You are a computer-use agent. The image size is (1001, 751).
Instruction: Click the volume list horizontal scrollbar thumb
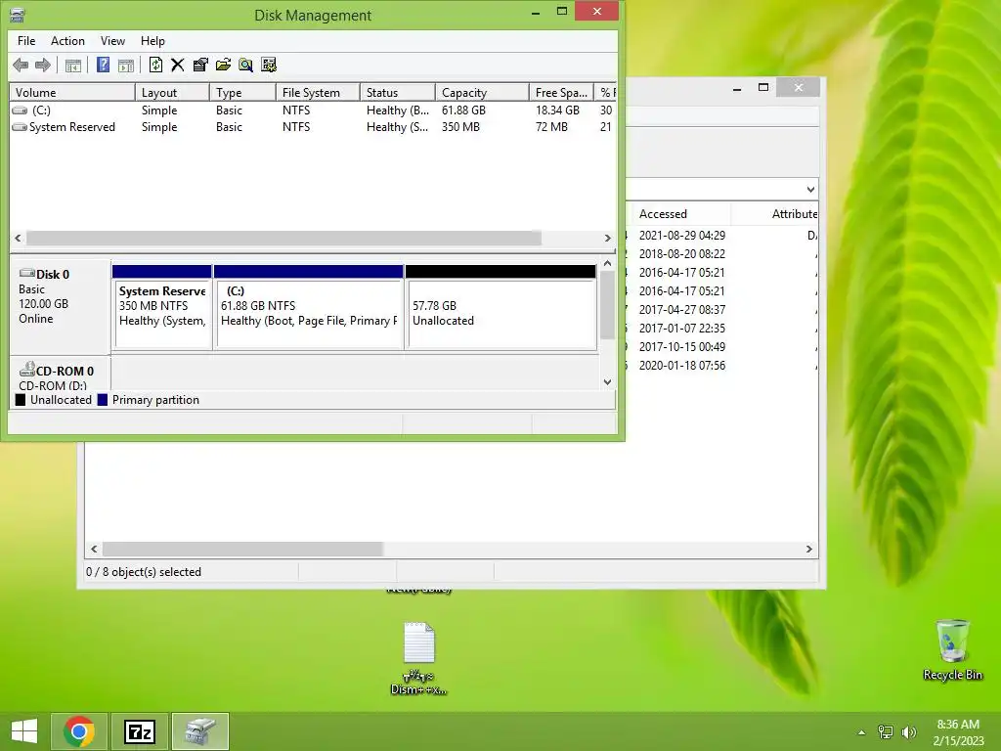click(283, 238)
